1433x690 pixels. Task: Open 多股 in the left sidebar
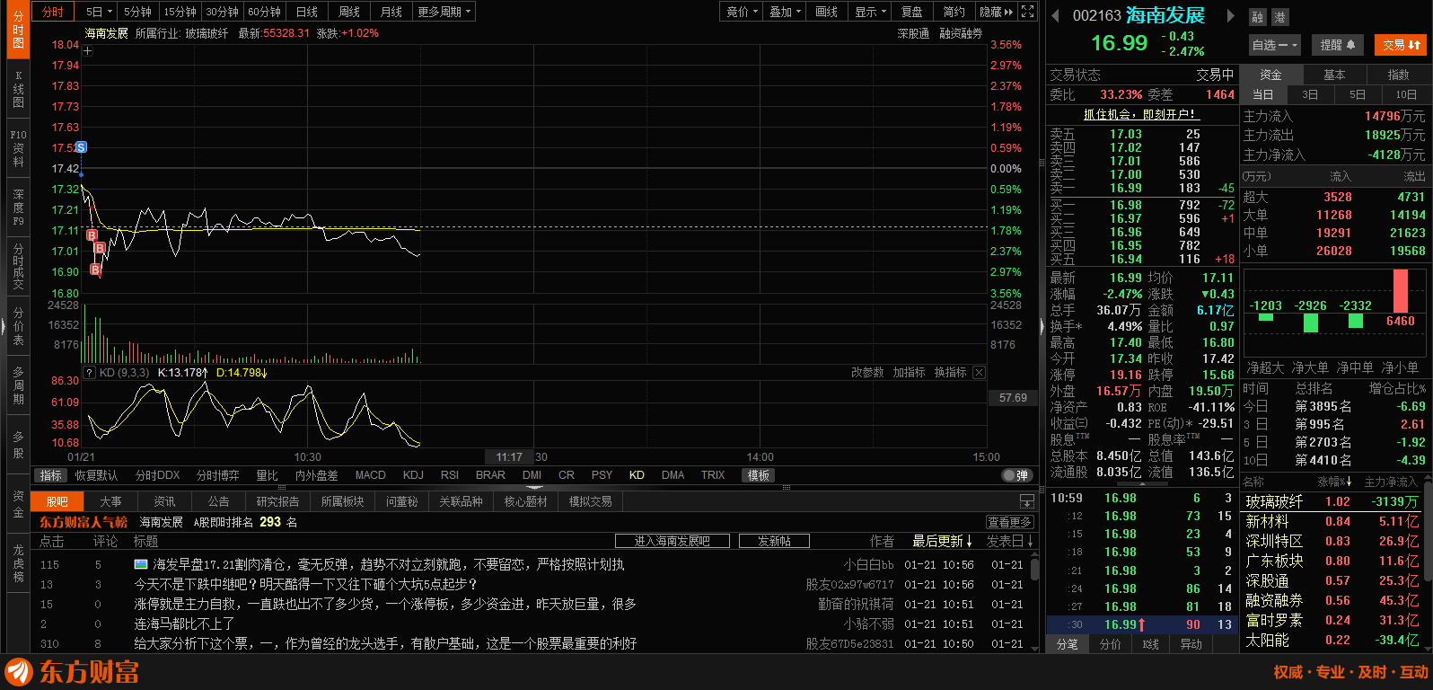point(18,444)
